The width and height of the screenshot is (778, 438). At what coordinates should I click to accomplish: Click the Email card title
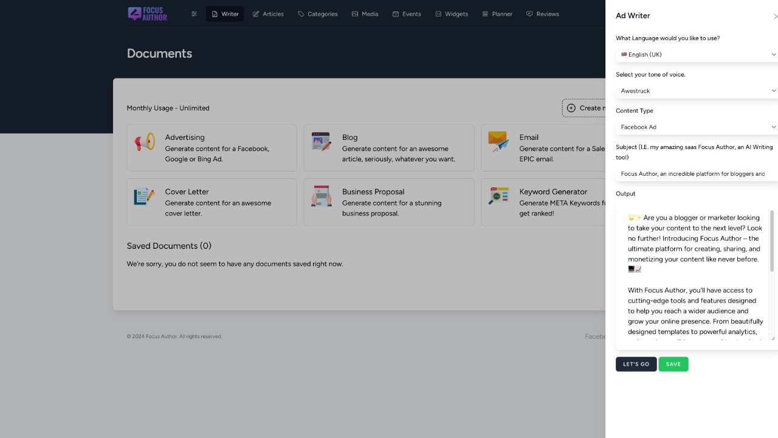point(529,137)
